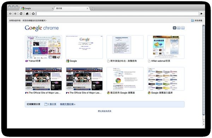This screenshot has width=212, height=138.
Task: Click the 對外漁協(V6.0) title link
Action: point(123,61)
